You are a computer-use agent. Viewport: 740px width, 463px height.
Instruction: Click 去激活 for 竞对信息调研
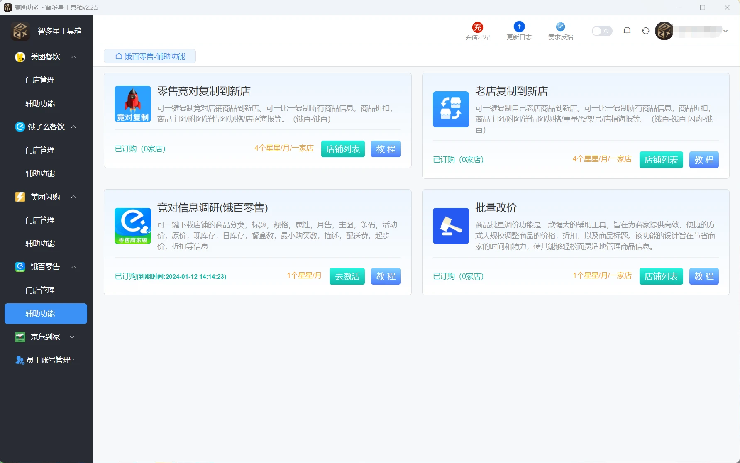click(x=347, y=276)
